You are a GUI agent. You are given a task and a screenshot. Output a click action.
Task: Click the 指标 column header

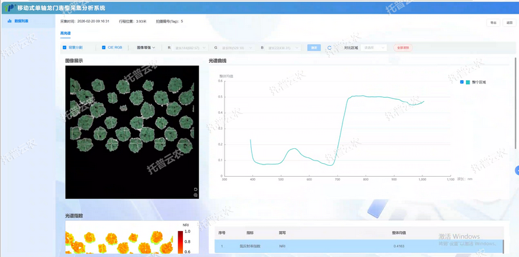click(250, 233)
